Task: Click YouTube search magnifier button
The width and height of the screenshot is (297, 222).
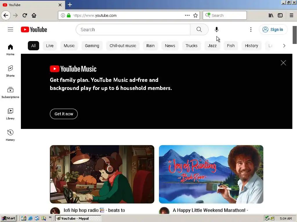Action: point(199,29)
